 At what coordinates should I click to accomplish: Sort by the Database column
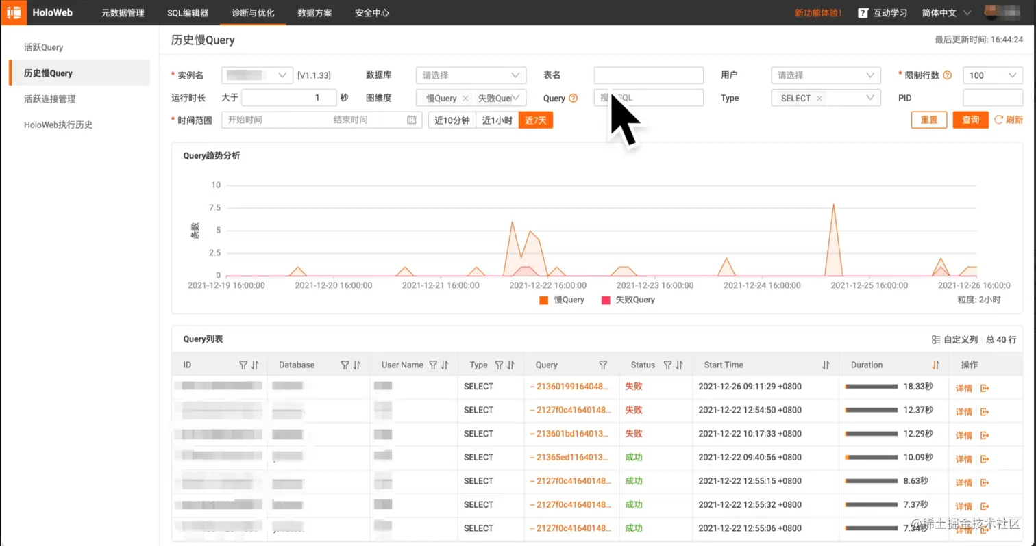(x=357, y=365)
